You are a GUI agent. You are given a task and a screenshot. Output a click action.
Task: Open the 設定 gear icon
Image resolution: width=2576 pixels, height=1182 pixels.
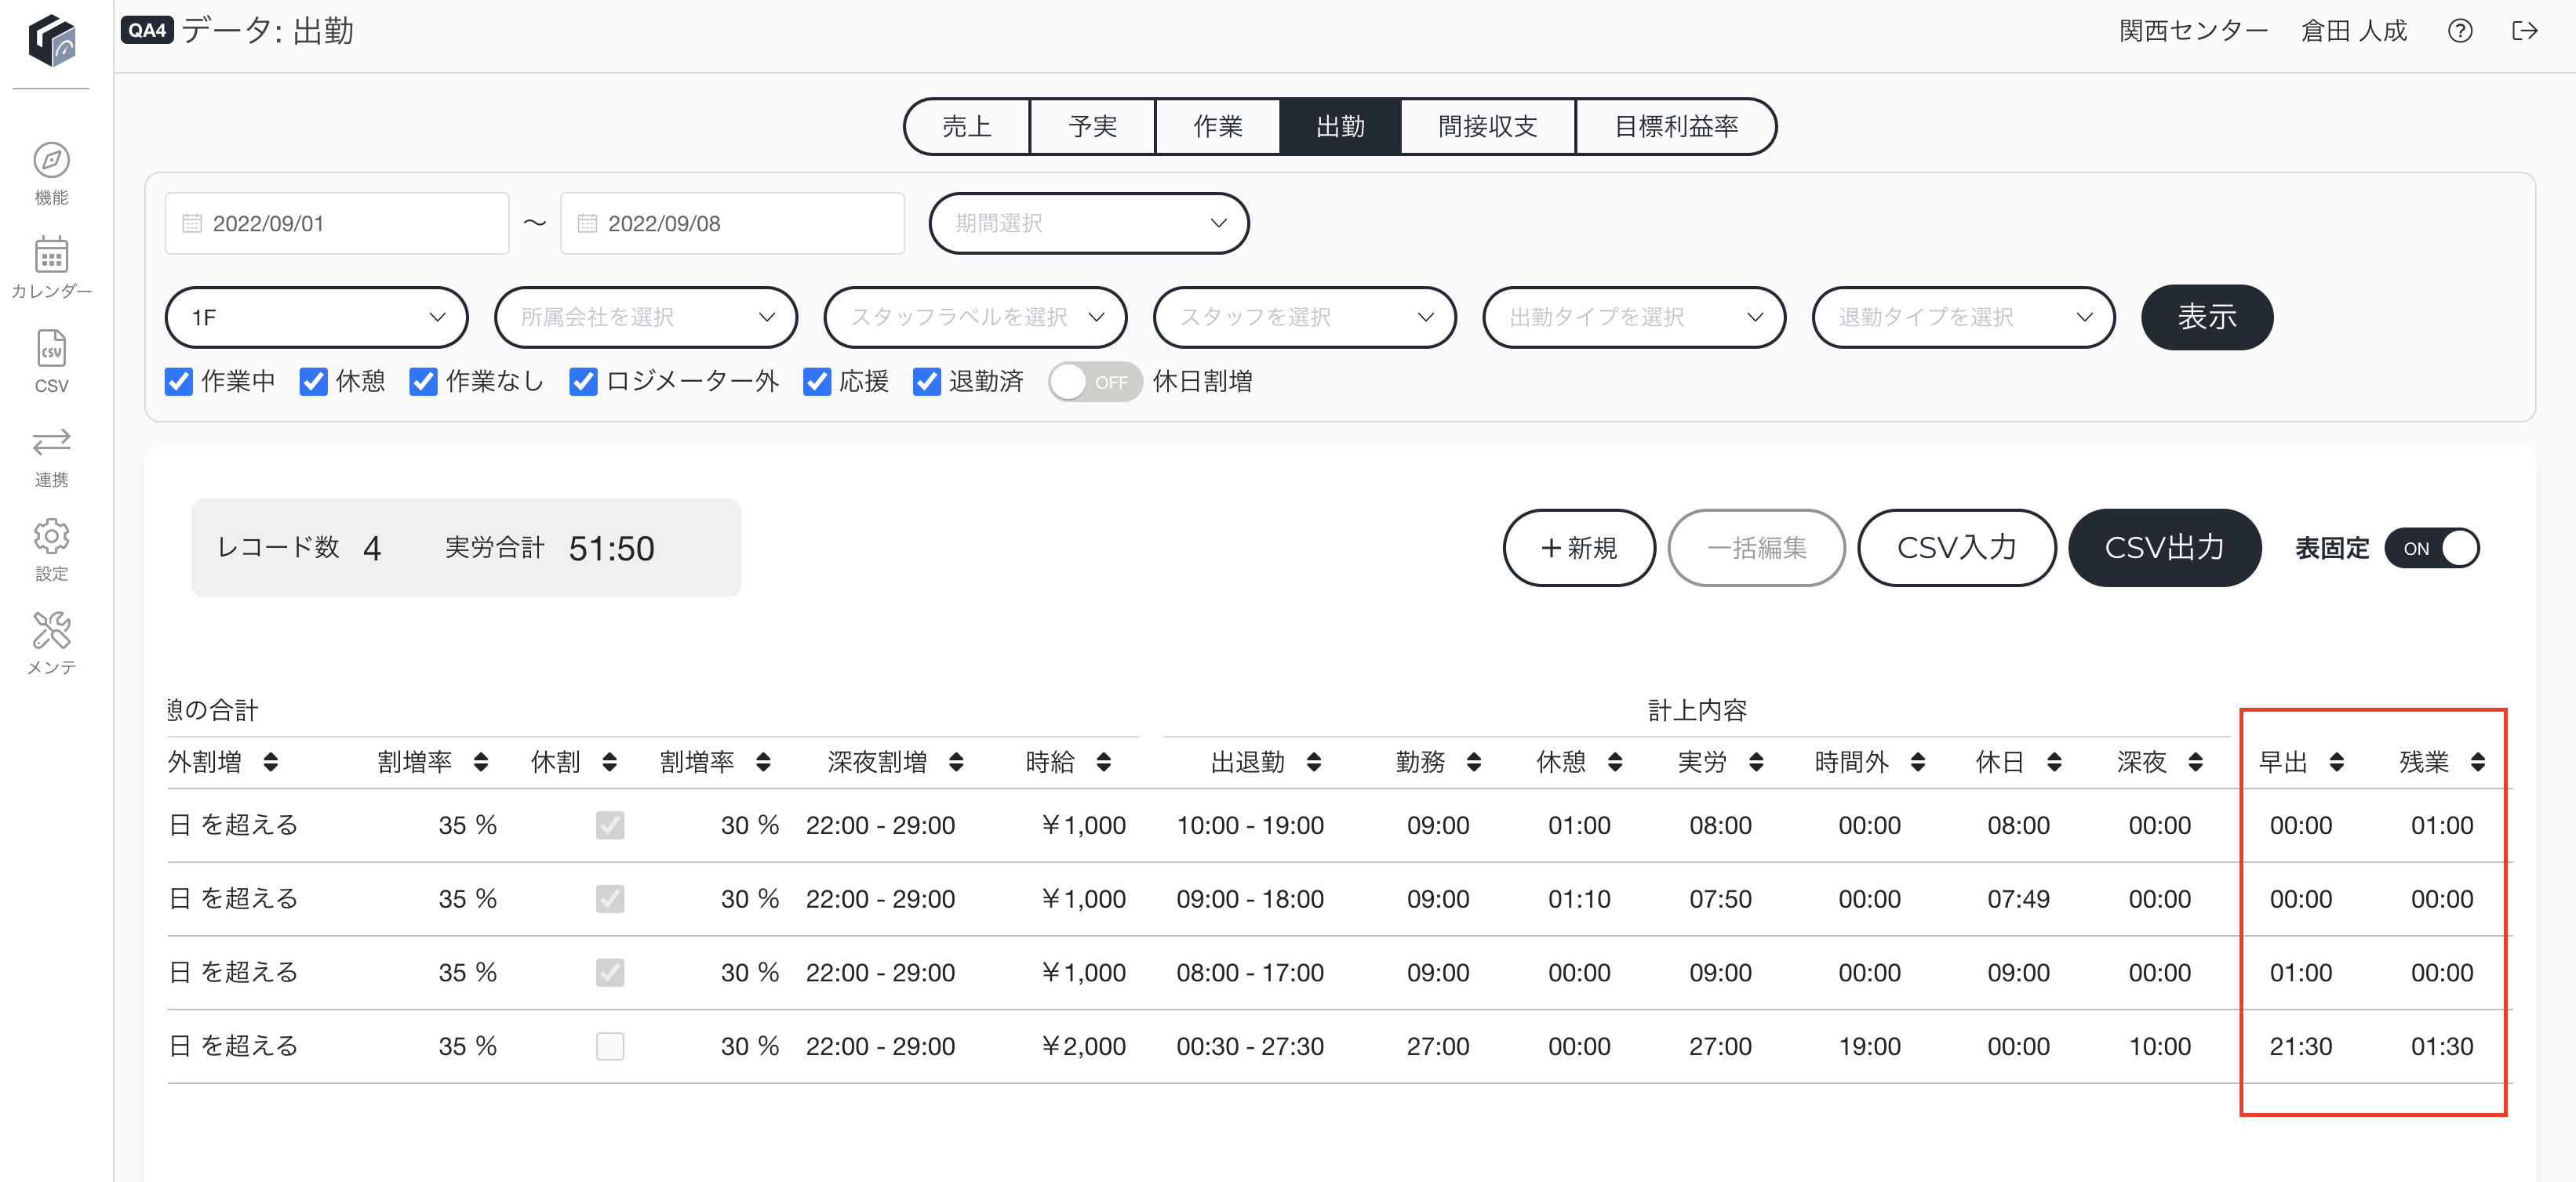pos(51,537)
